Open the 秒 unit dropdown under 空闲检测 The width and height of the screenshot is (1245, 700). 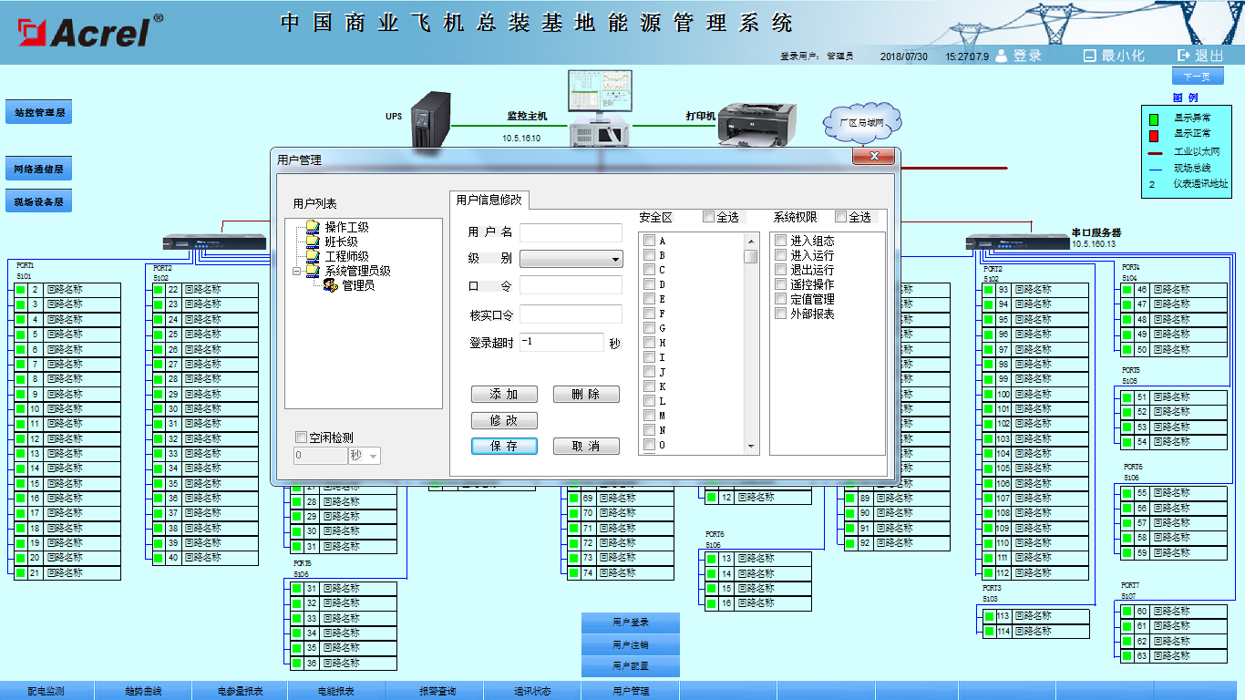click(x=373, y=456)
